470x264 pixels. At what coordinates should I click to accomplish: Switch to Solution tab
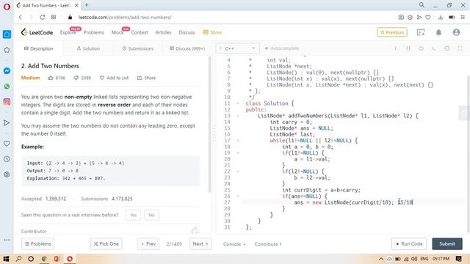point(88,48)
